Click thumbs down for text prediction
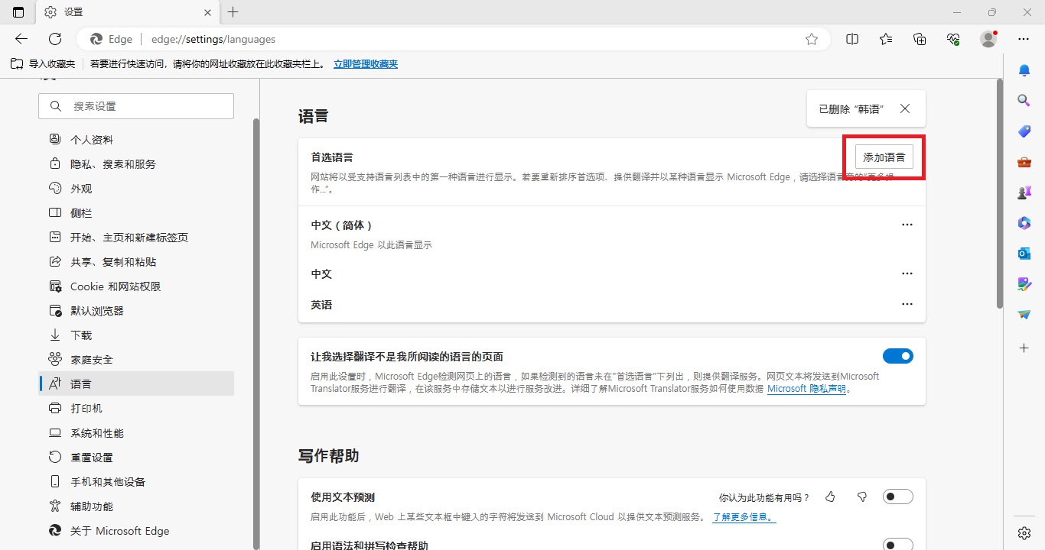 point(862,497)
